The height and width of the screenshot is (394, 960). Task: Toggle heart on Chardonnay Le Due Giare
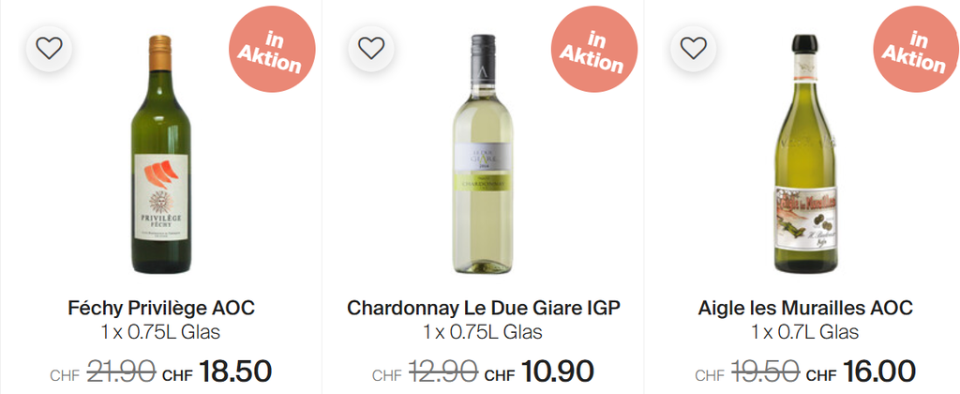[371, 47]
